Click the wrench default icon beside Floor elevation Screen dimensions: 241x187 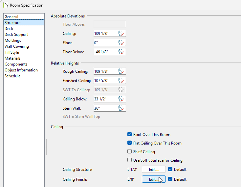tap(121, 42)
